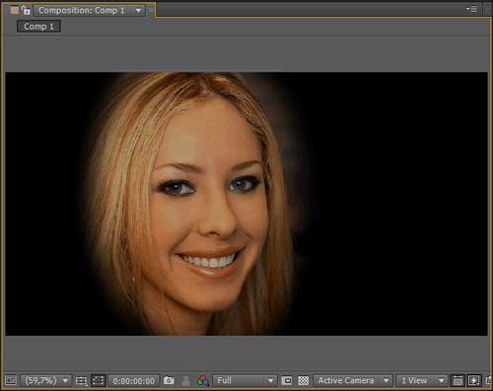The width and height of the screenshot is (493, 391).
Task: Open the grid and guide options icon
Action: coord(81,380)
